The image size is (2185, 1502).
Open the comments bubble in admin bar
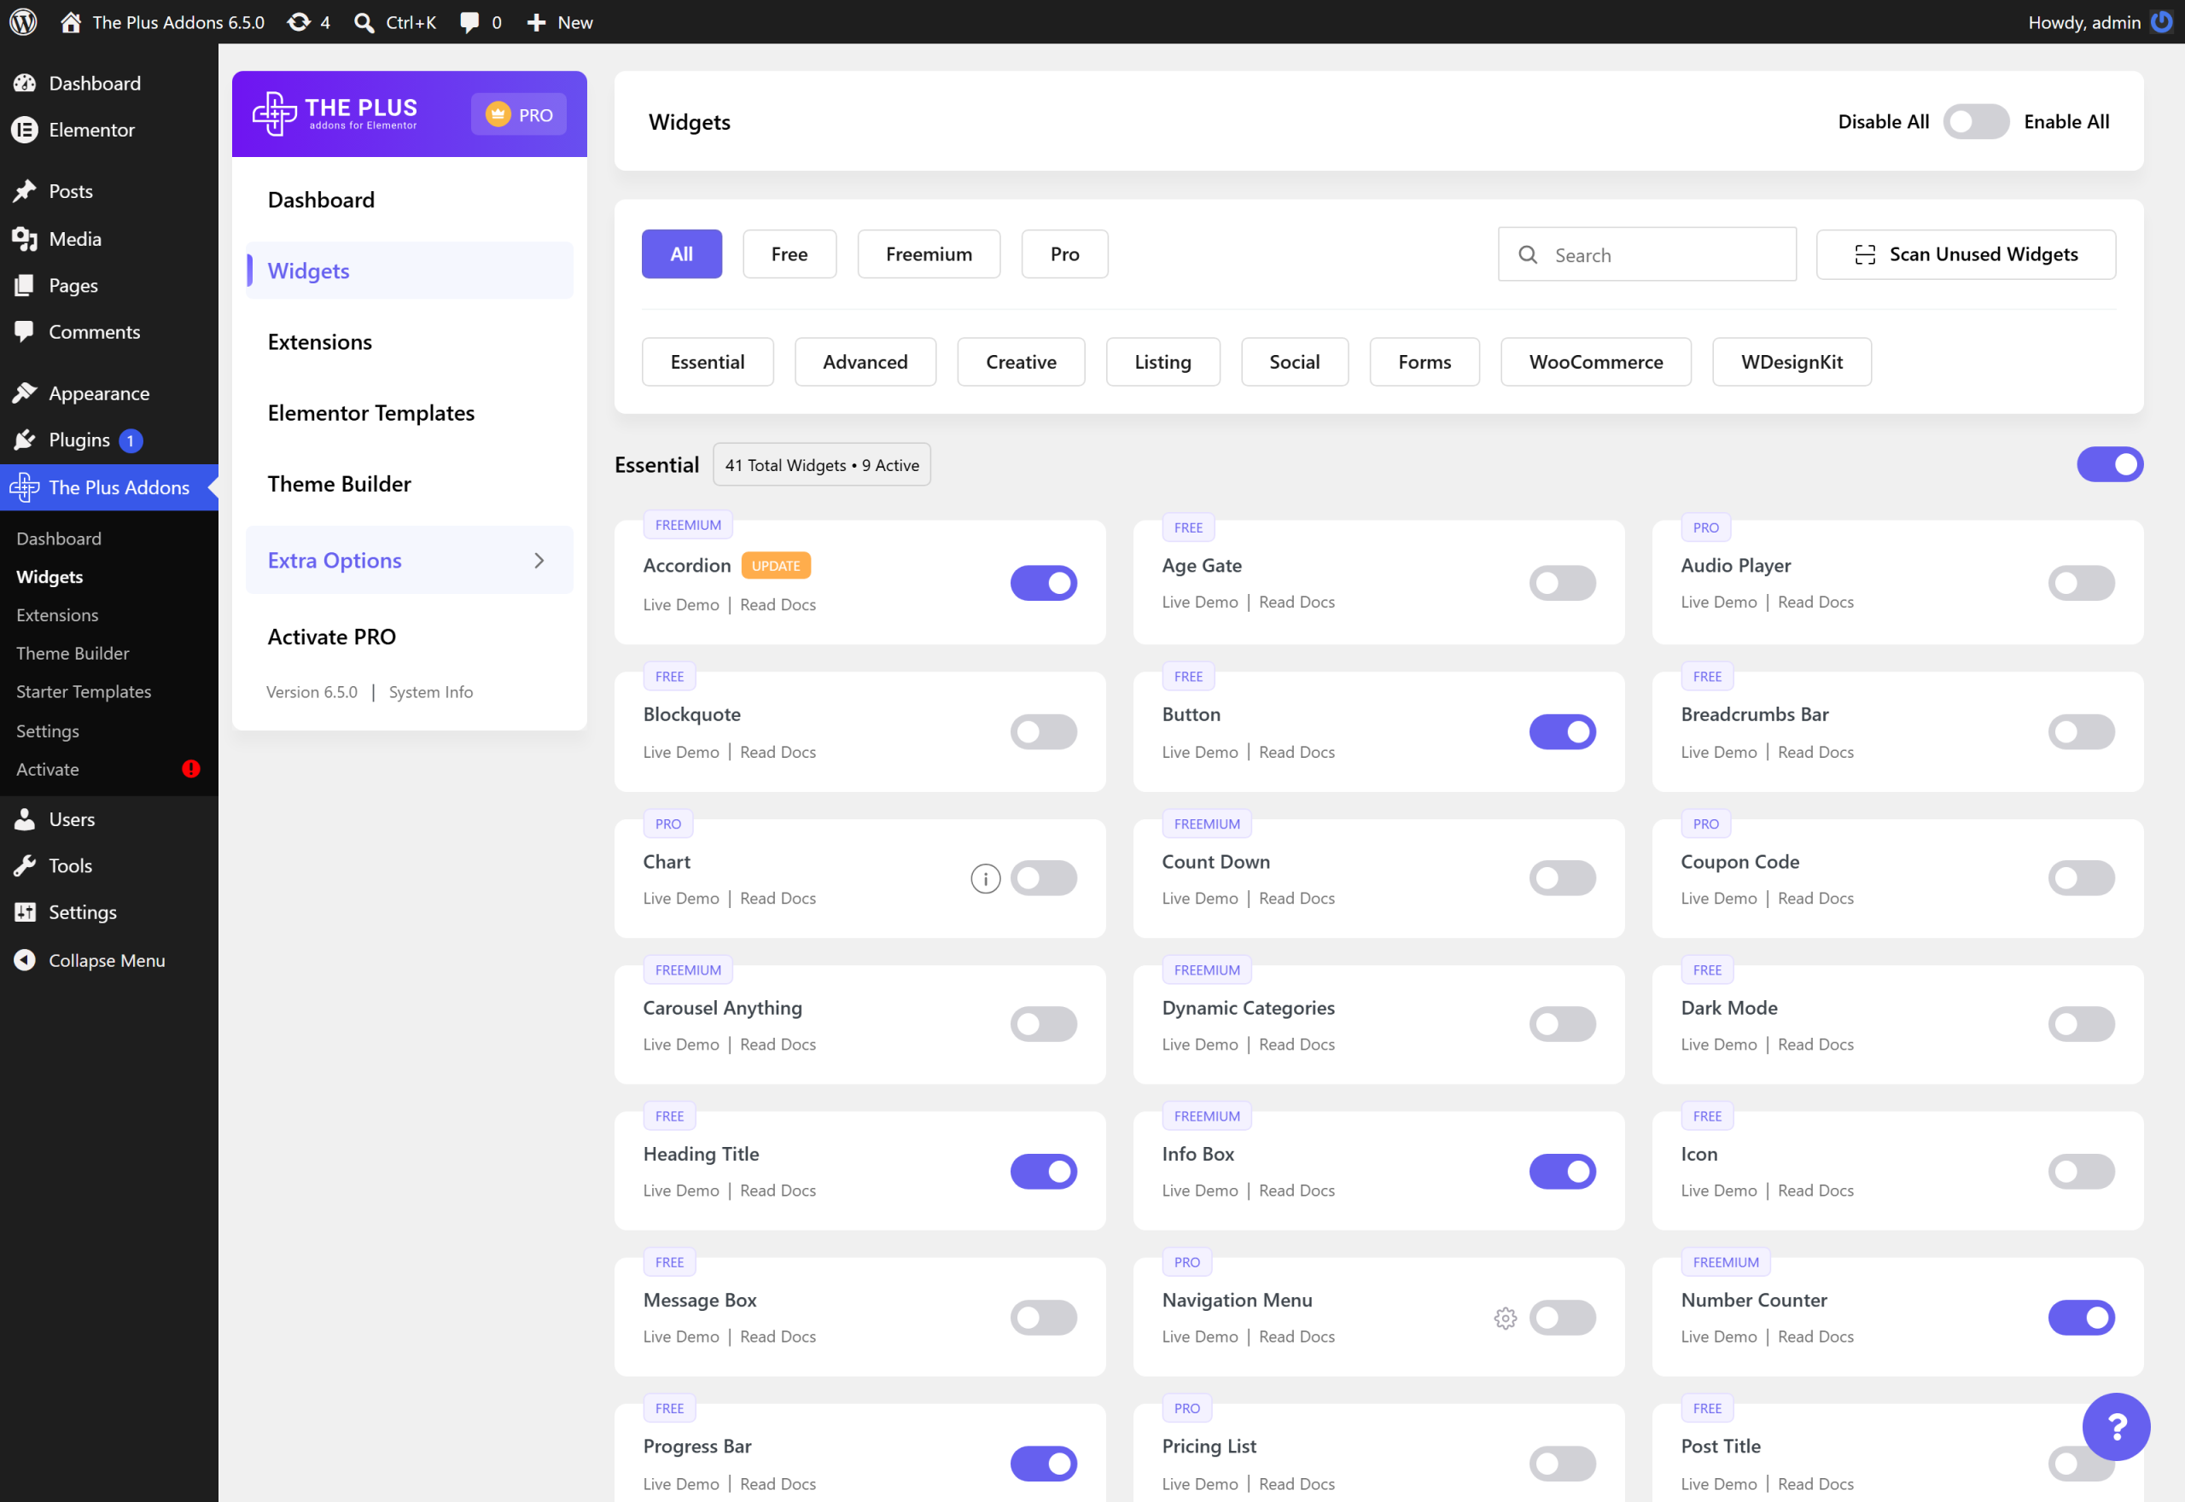(x=469, y=22)
